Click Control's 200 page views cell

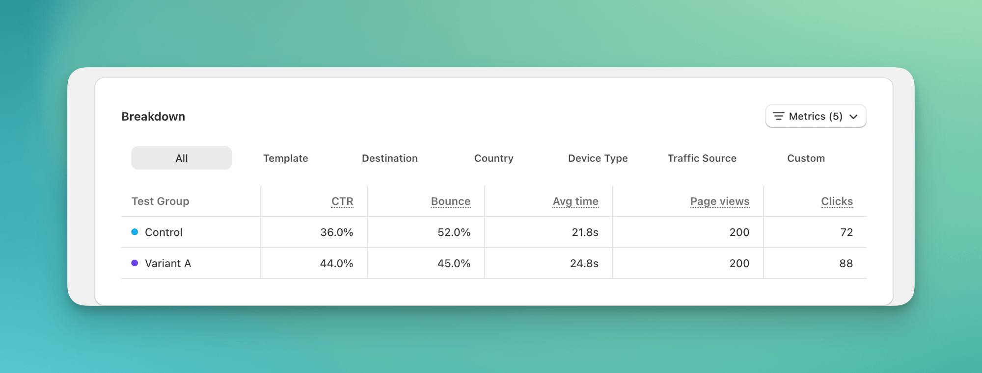pos(739,232)
